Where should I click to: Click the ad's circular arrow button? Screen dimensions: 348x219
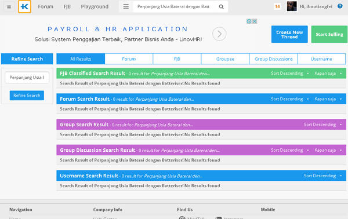tap(219, 34)
